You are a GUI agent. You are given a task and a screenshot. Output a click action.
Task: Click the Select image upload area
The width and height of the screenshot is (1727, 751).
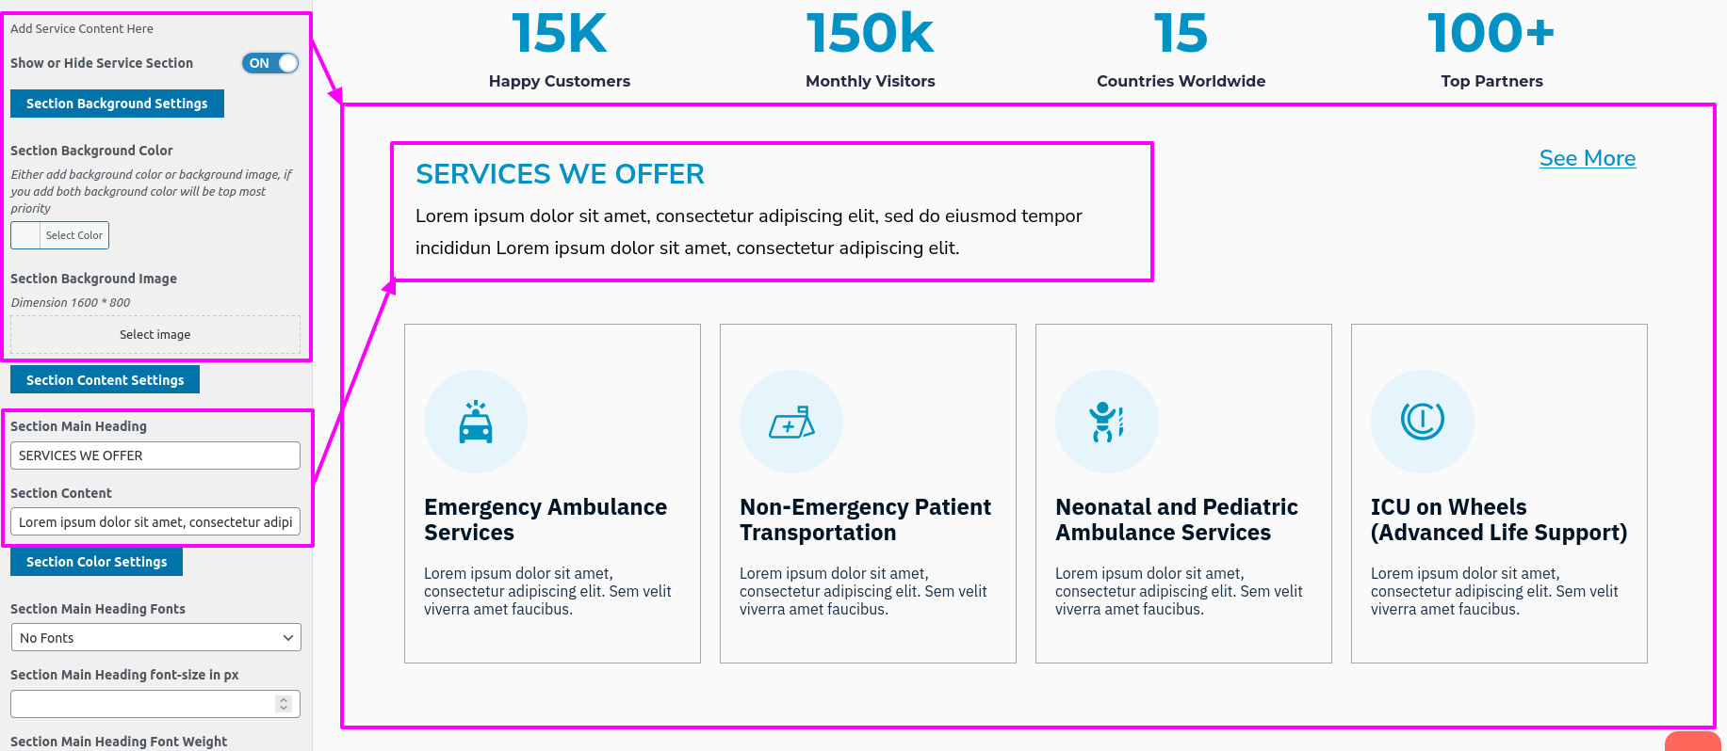(155, 334)
